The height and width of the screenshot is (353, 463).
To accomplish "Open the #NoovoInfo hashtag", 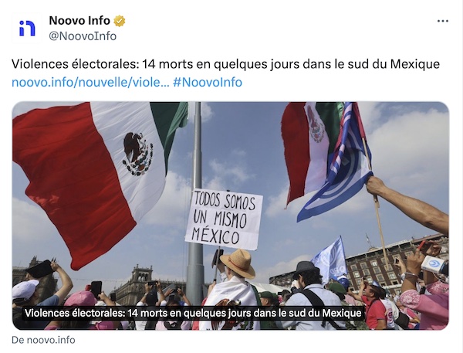I will 208,82.
